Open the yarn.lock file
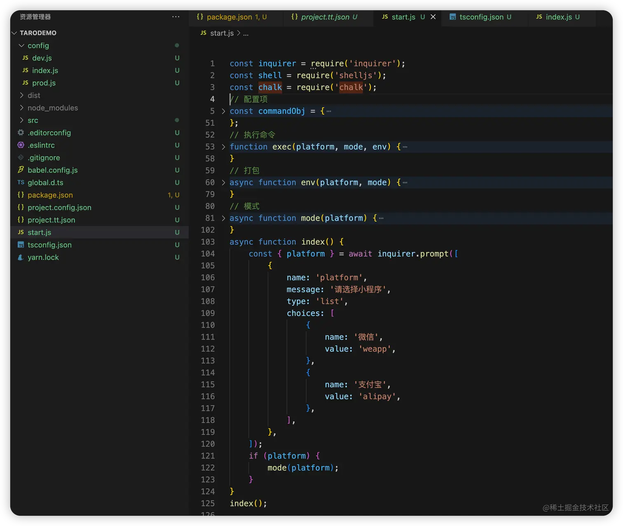 pyautogui.click(x=43, y=257)
